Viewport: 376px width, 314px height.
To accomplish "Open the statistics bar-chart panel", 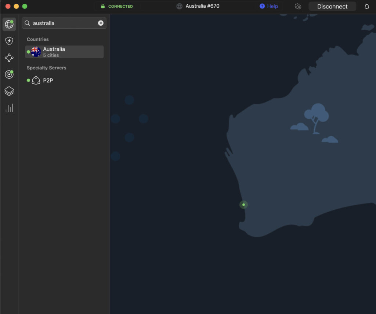I will (x=9, y=108).
